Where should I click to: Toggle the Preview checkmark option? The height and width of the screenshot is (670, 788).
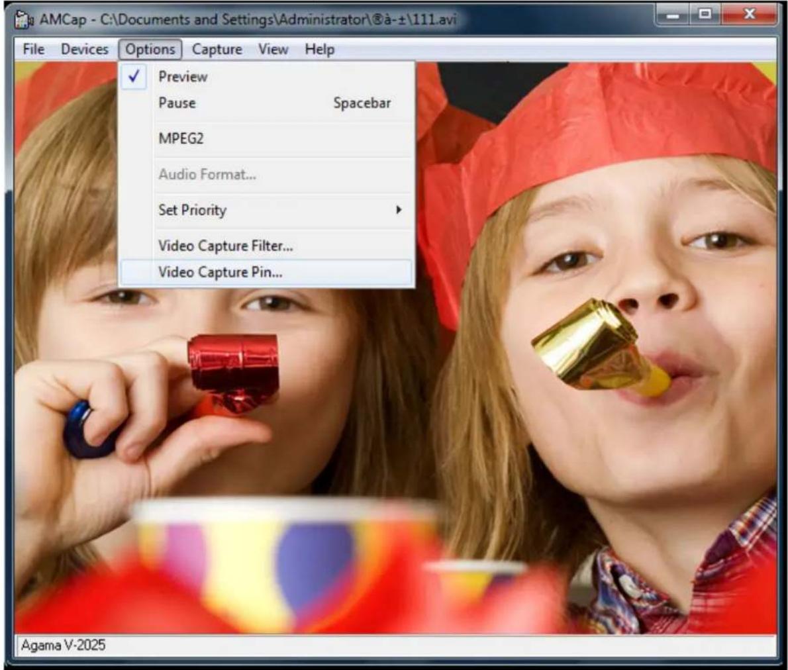(x=266, y=77)
